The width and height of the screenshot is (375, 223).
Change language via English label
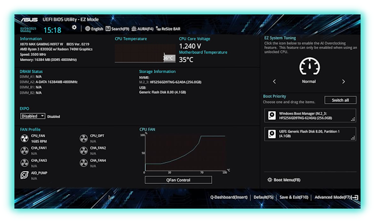click(x=97, y=29)
